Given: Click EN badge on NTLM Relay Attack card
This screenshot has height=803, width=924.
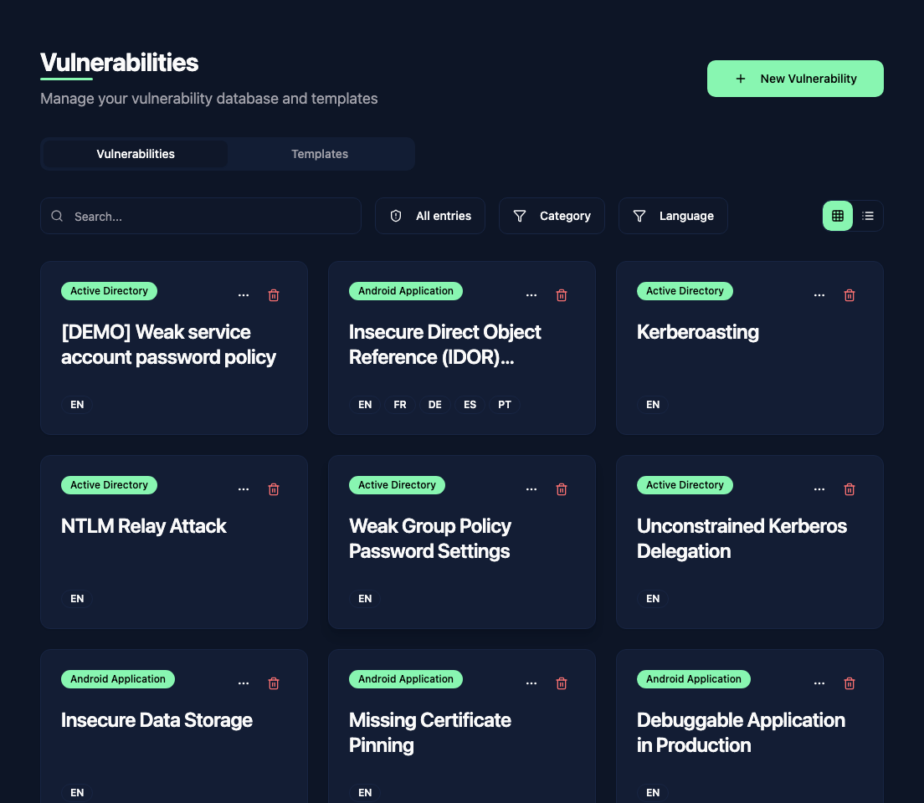Looking at the screenshot, I should [x=77, y=599].
